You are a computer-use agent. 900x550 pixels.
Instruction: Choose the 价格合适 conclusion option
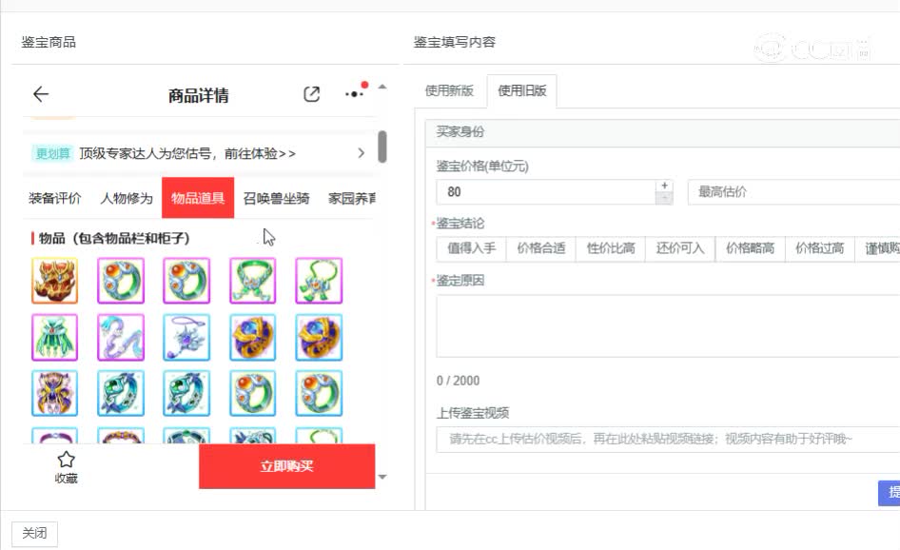click(540, 248)
